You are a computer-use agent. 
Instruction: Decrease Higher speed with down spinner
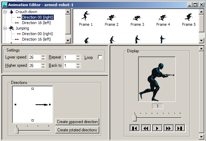click(43, 67)
